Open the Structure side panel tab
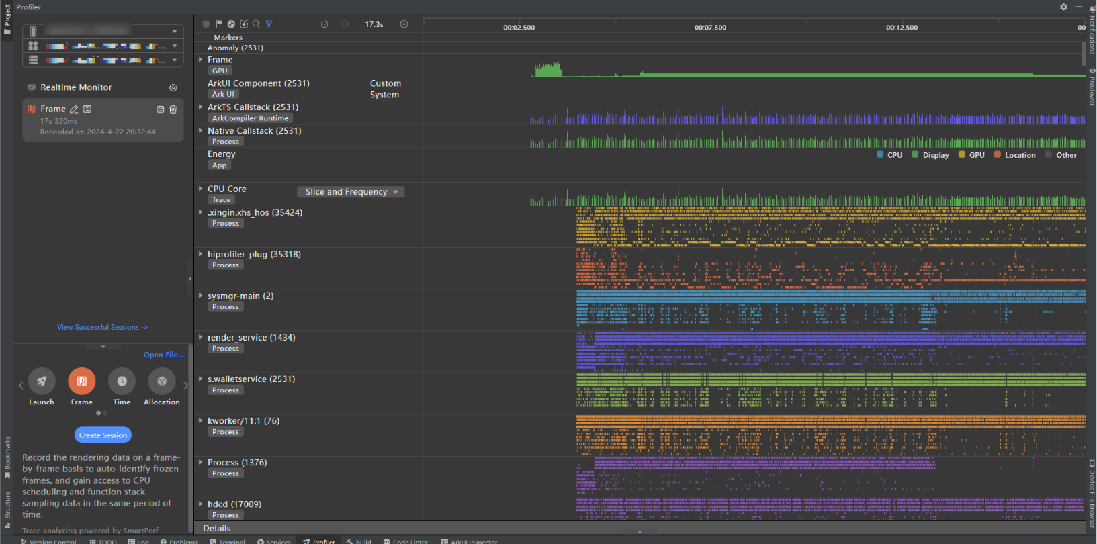1097x544 pixels. click(7, 510)
